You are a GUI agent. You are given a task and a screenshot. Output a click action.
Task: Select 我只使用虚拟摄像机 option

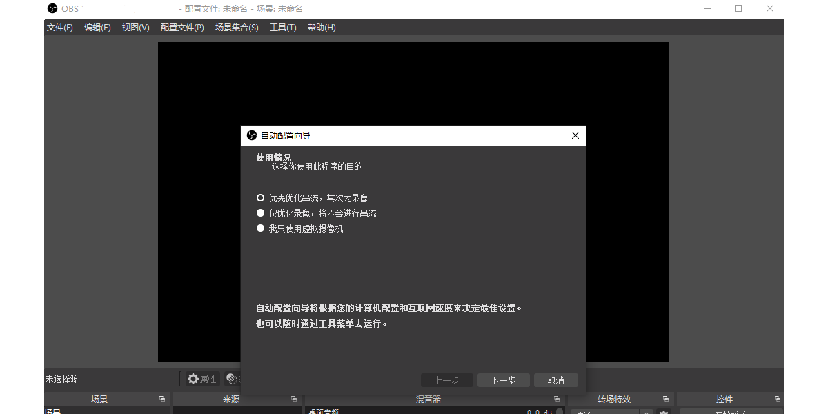[x=262, y=228]
